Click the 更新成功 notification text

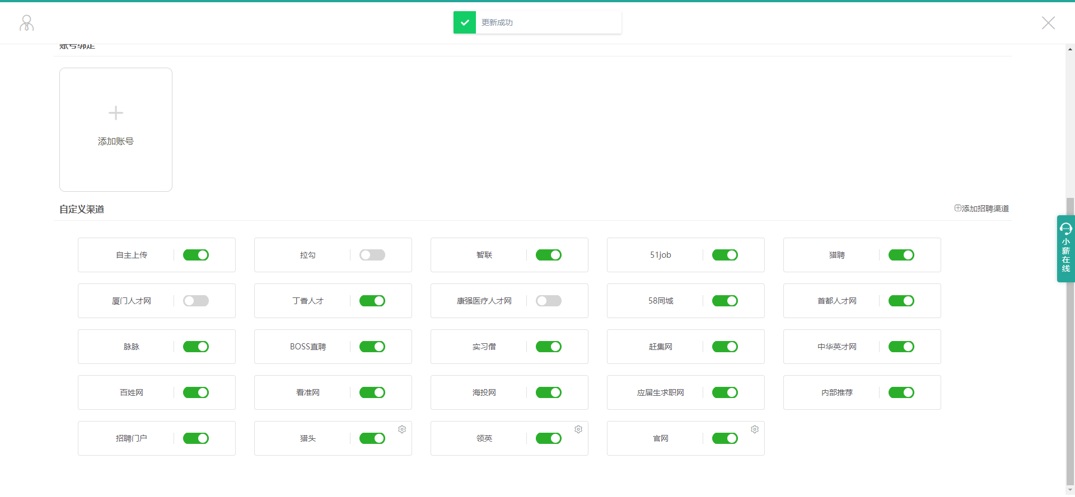tap(497, 22)
